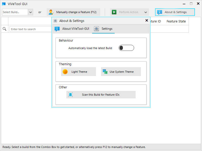Click the Feature State column header

click(176, 21)
